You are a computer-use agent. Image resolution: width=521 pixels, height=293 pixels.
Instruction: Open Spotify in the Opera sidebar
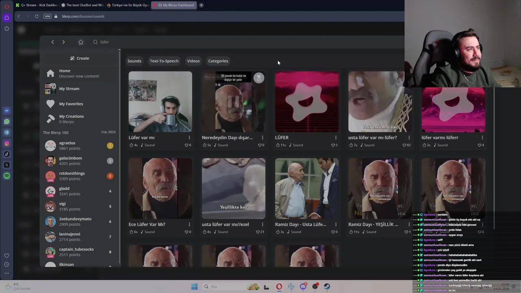point(7,176)
